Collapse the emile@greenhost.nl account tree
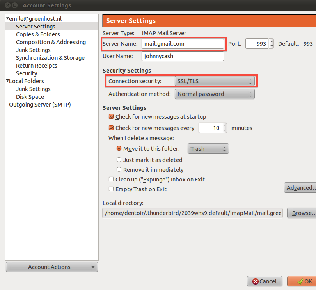Image resolution: width=316 pixels, height=290 pixels. point(7,19)
